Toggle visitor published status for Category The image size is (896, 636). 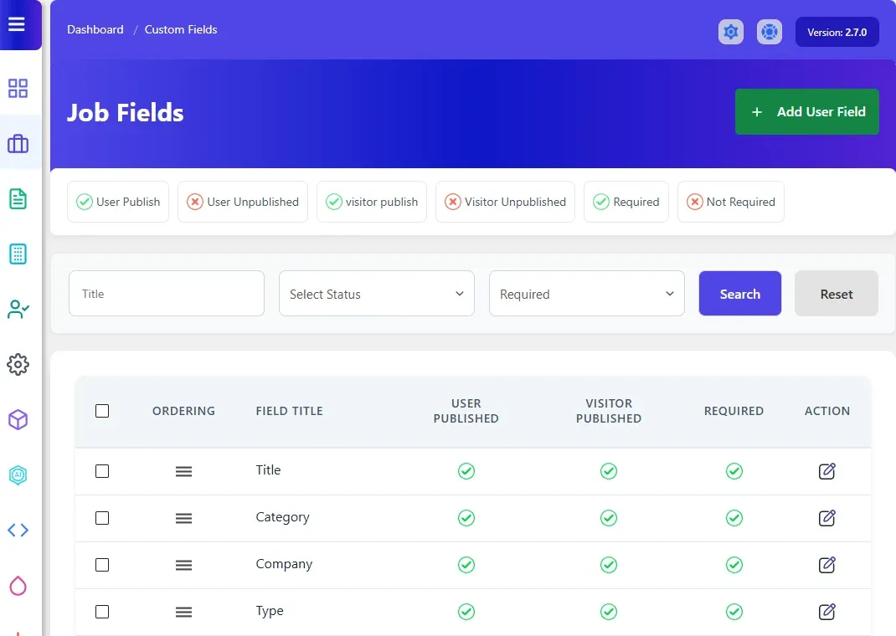coord(609,518)
